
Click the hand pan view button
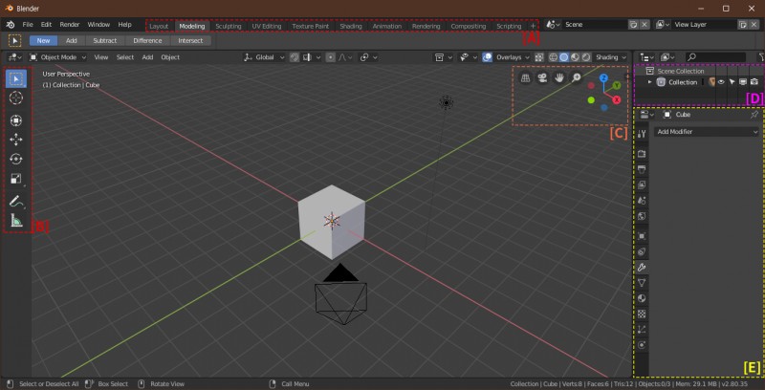point(559,77)
